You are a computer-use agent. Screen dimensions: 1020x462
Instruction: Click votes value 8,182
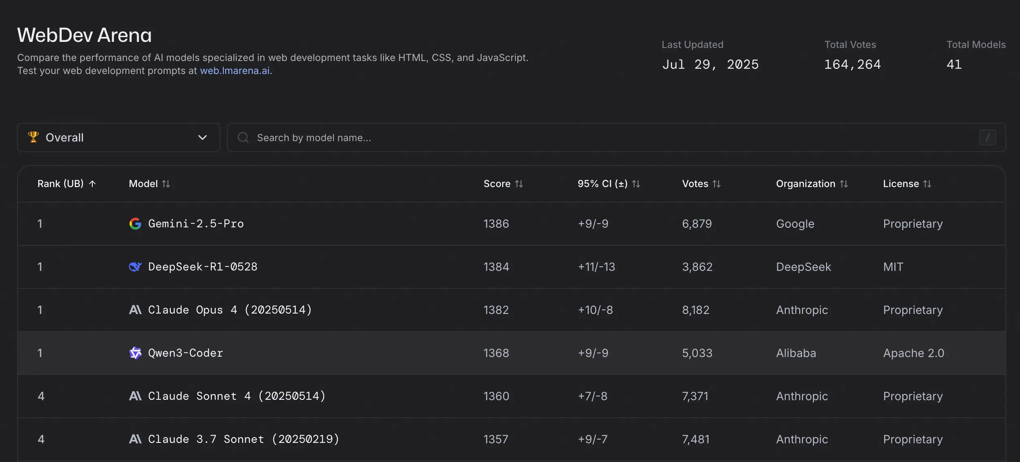point(696,310)
